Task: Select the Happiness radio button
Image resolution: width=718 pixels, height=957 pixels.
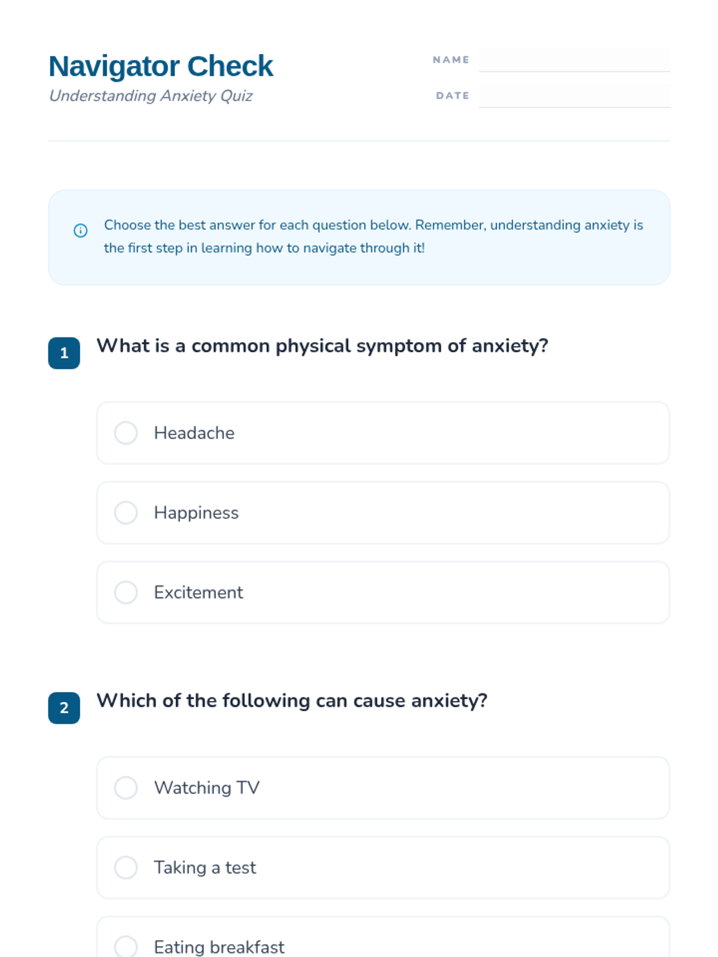Action: (x=126, y=513)
